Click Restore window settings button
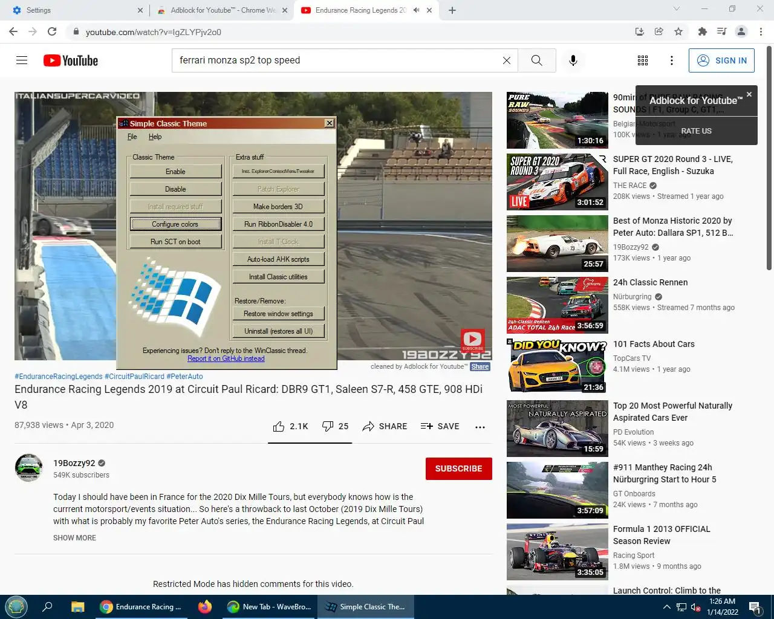Viewport: 774px width, 619px height. click(278, 314)
